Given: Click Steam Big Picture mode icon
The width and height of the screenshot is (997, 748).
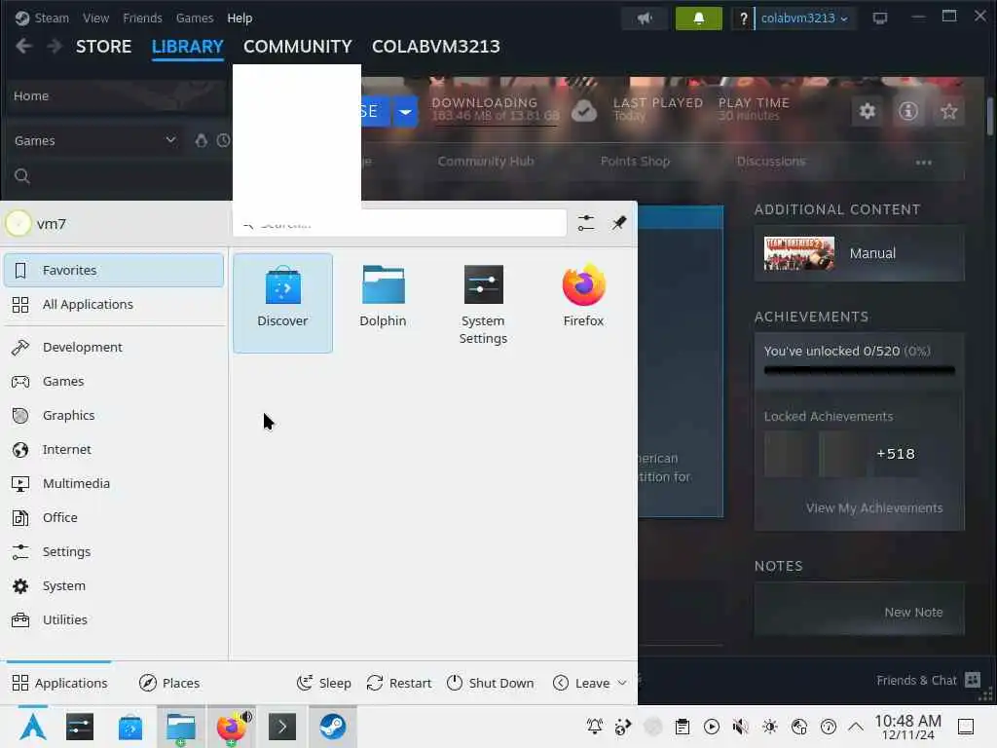Looking at the screenshot, I should pos(880,19).
